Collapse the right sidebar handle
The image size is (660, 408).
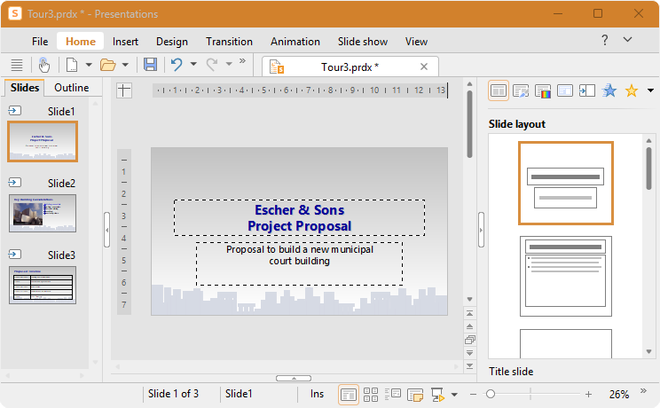point(481,230)
